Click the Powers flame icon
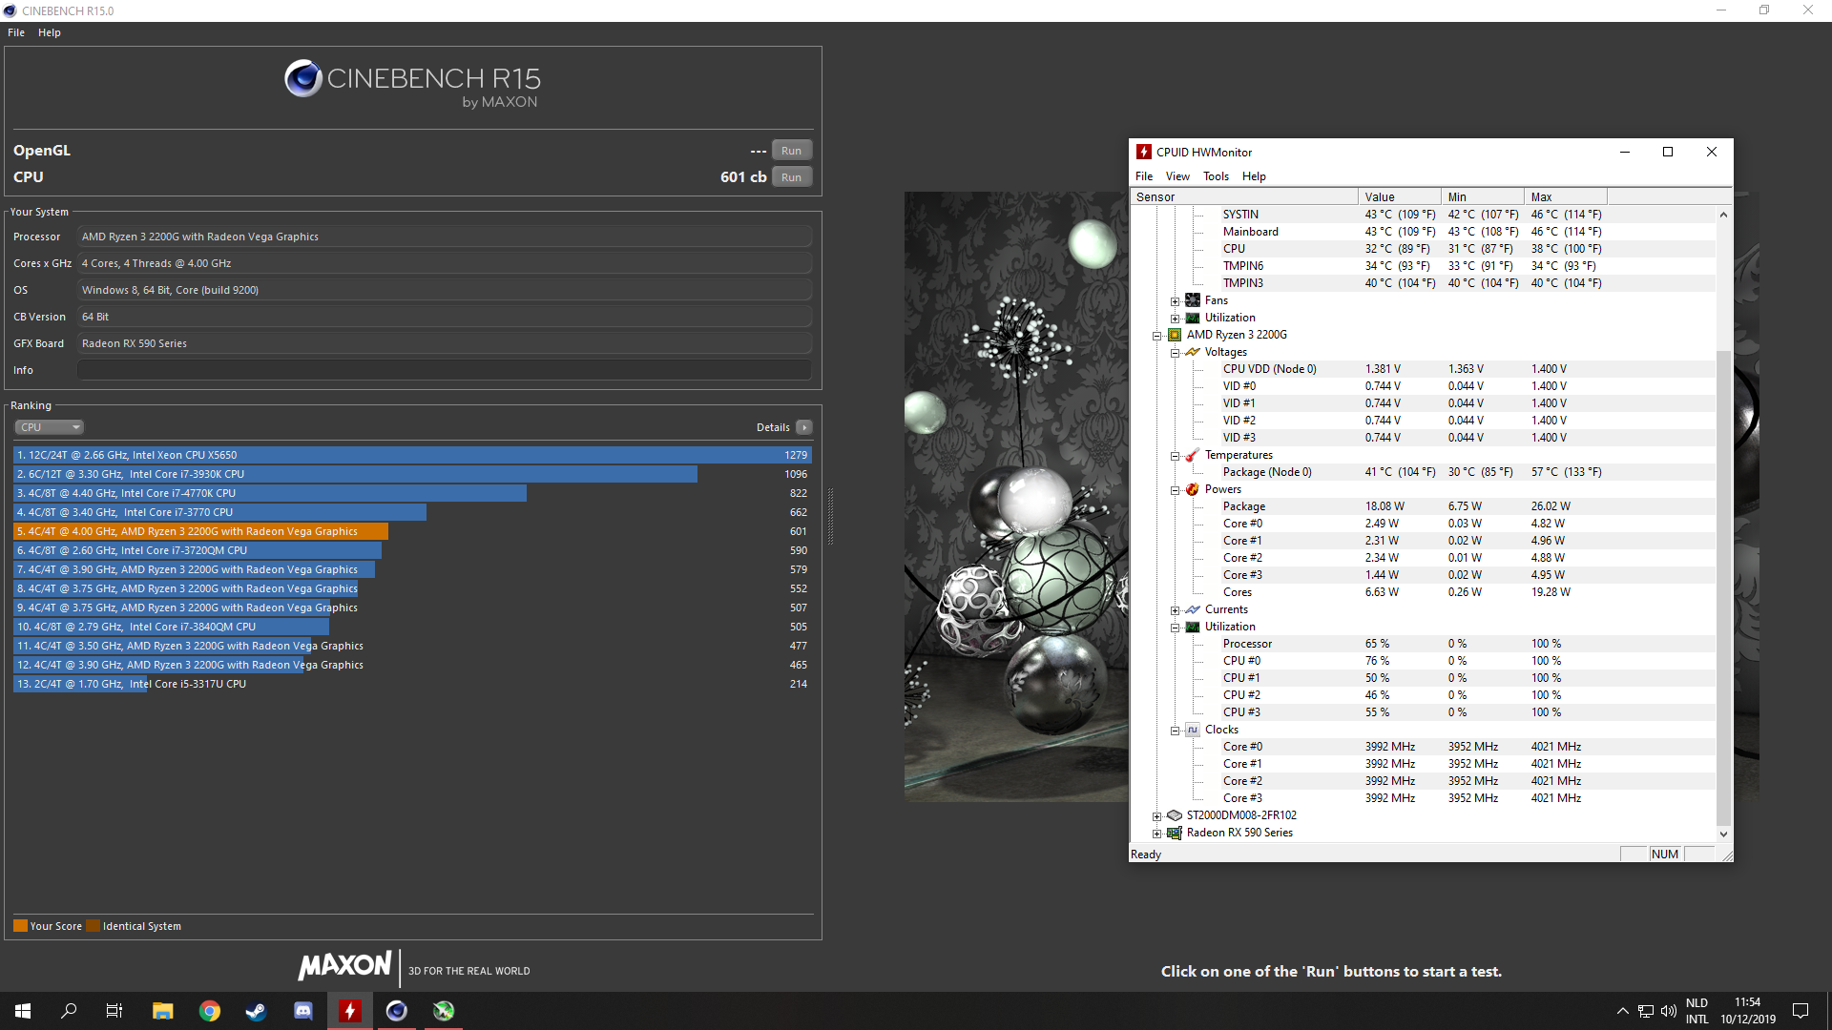The image size is (1832, 1030). [1193, 489]
